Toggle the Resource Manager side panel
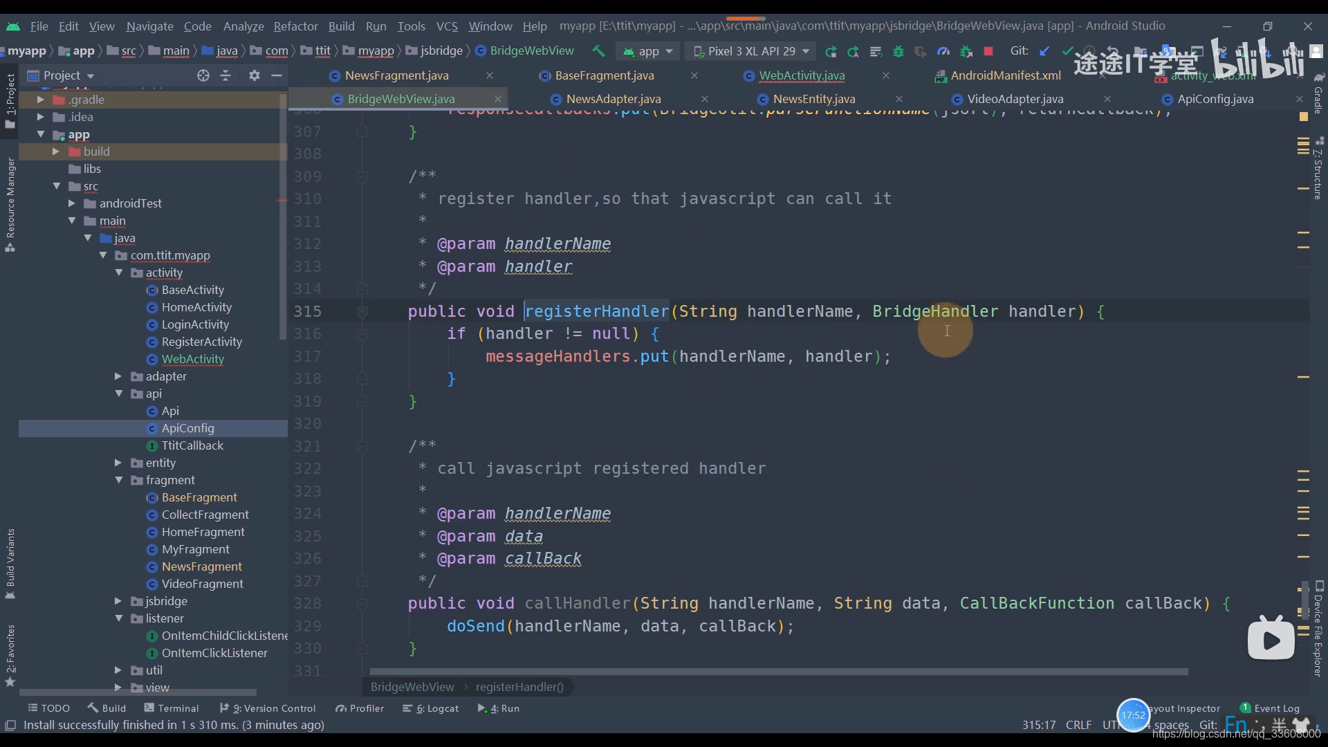1328x747 pixels. pyautogui.click(x=10, y=205)
